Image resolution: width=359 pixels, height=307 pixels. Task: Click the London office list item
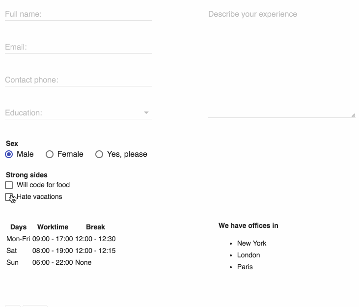pos(249,255)
